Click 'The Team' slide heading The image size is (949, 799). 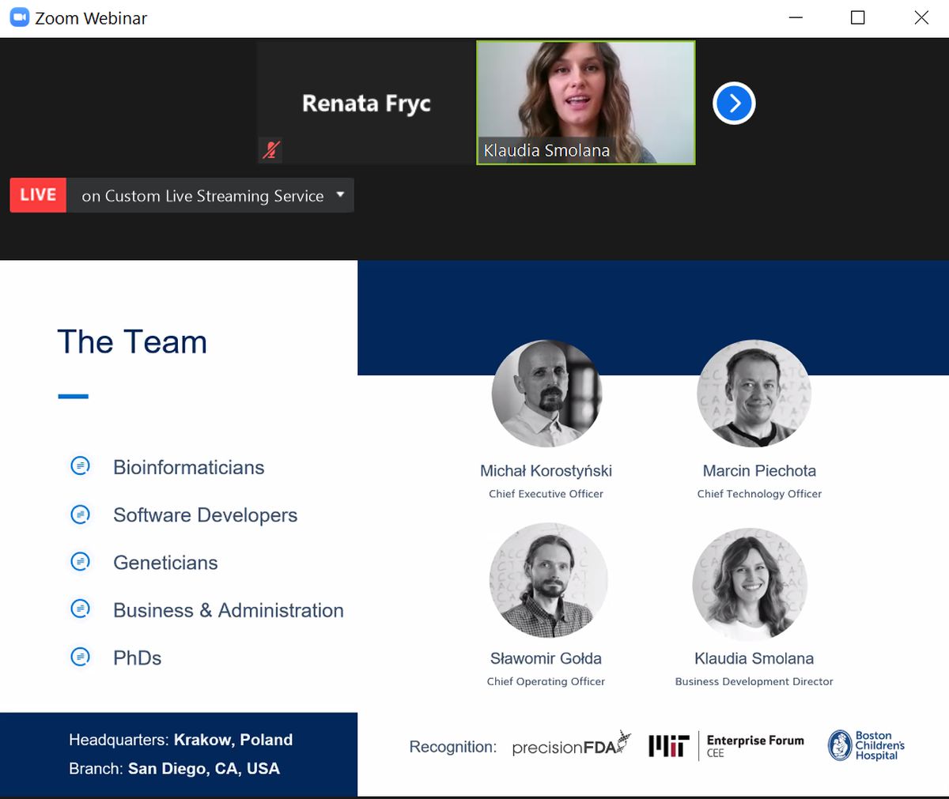coord(132,342)
